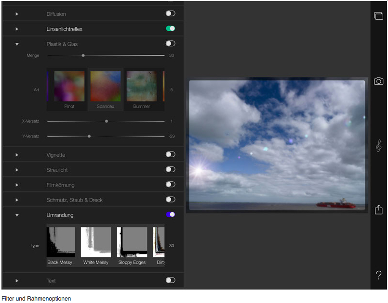
Task: Choose the Bummer texture thumbnail
Action: tap(141, 87)
